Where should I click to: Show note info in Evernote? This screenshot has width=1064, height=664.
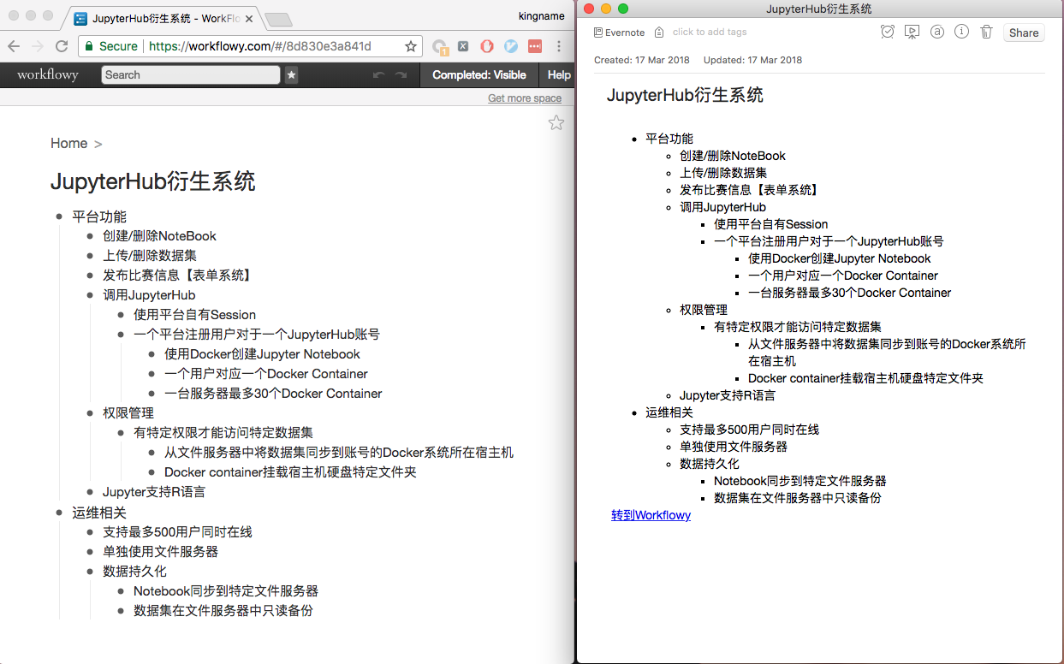click(961, 32)
